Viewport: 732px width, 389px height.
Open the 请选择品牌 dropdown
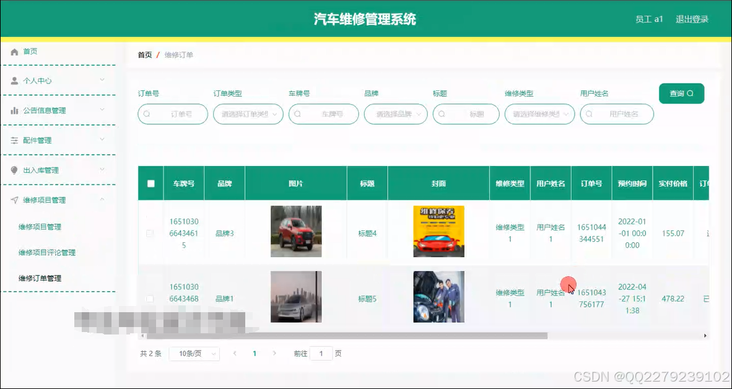tap(396, 114)
